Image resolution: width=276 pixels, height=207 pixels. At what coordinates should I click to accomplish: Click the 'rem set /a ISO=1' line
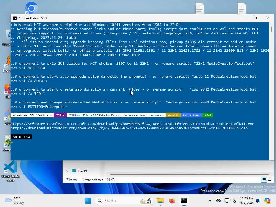(x=28, y=94)
